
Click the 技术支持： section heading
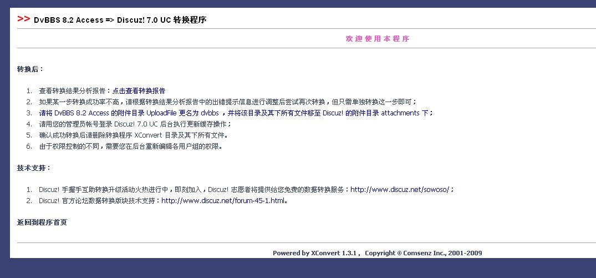coord(34,168)
